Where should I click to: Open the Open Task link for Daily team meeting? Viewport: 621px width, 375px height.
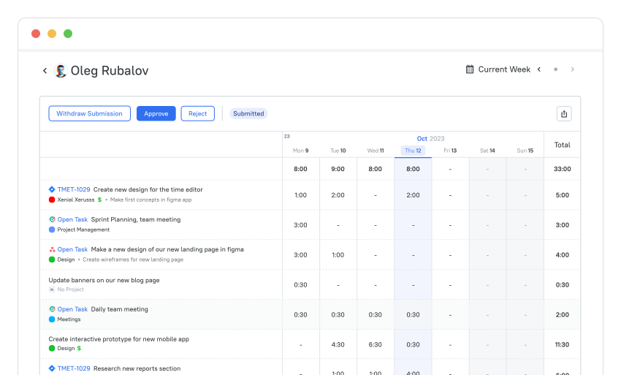[x=72, y=309]
